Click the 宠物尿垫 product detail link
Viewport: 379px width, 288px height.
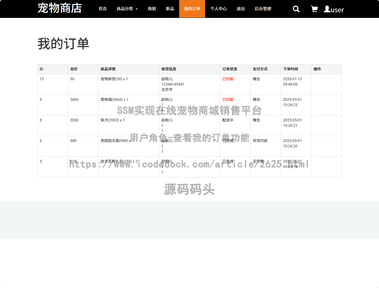click(x=114, y=79)
